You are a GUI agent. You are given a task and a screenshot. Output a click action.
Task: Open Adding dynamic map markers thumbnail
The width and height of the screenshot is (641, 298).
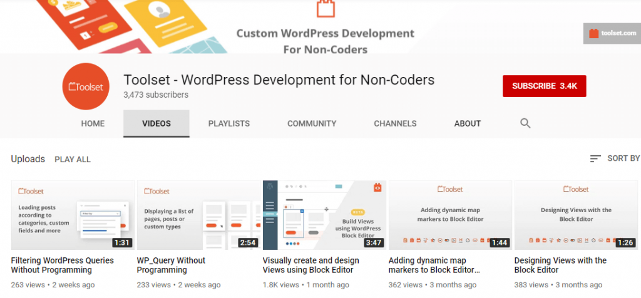[450, 215]
